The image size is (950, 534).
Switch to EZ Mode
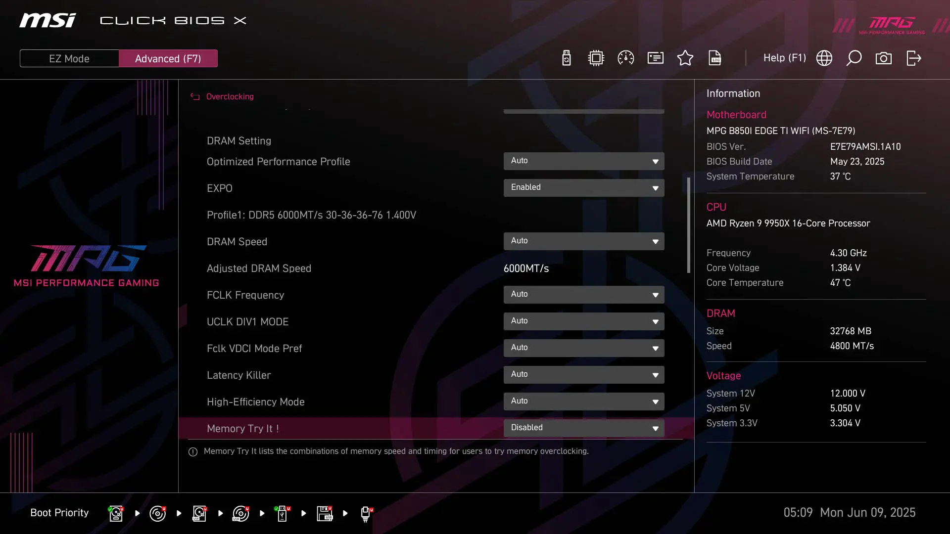point(69,58)
